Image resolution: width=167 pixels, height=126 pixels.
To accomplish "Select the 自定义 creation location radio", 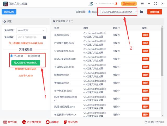I will coord(89,12).
